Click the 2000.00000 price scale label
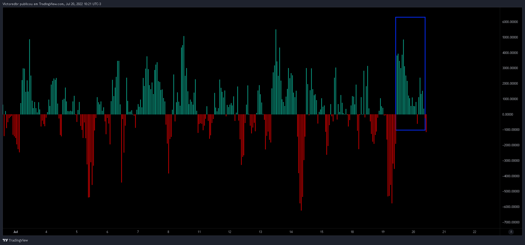This screenshot has width=525, height=245. pos(510,84)
